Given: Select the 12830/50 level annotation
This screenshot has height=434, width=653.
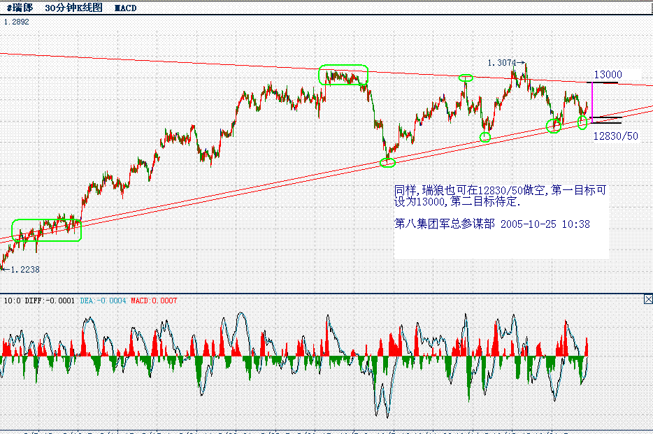Looking at the screenshot, I should pos(615,136).
